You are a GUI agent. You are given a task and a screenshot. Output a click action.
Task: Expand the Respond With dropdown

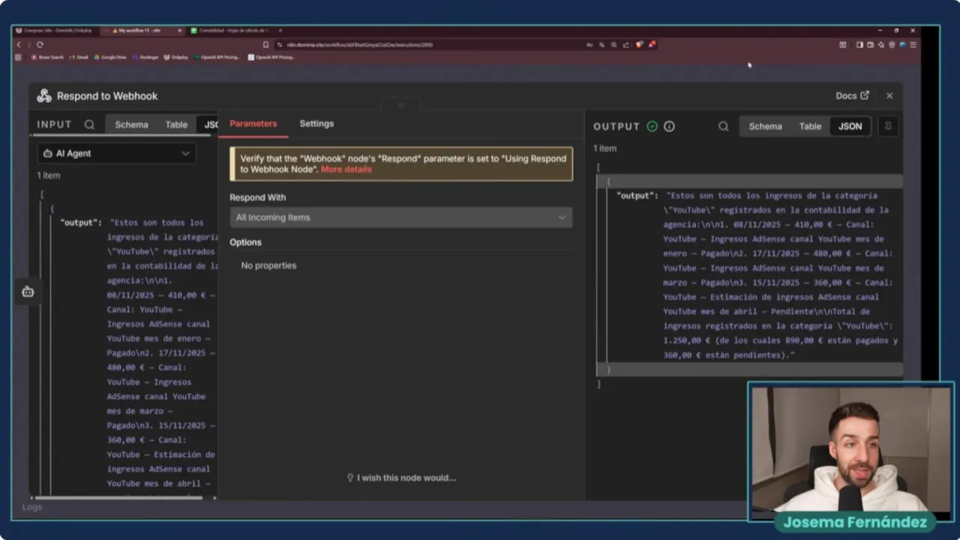[401, 217]
